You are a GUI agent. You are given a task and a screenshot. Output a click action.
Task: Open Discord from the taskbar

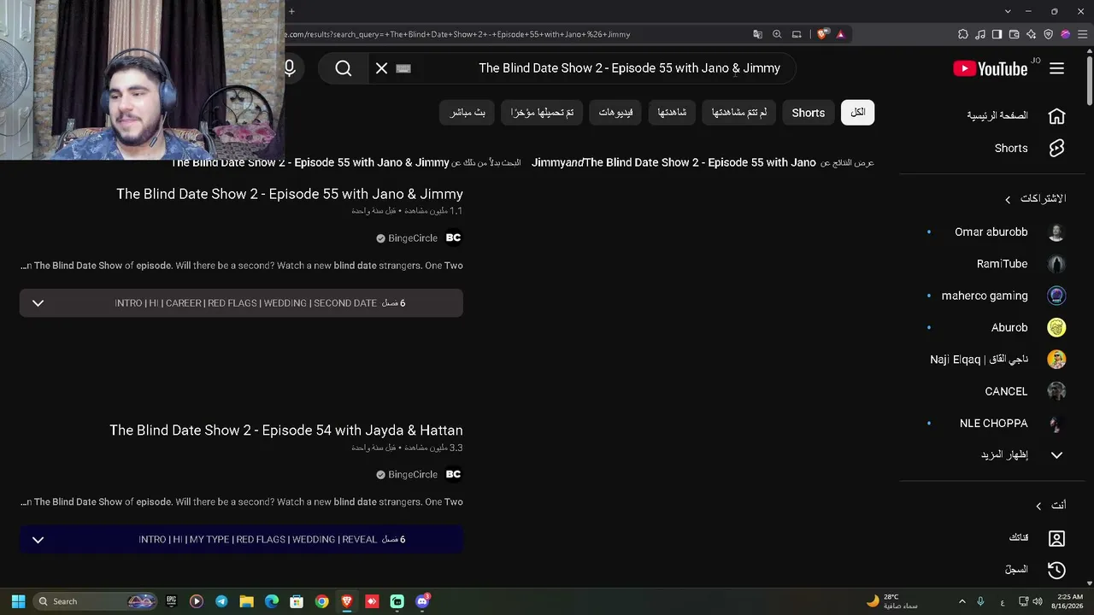(x=422, y=601)
